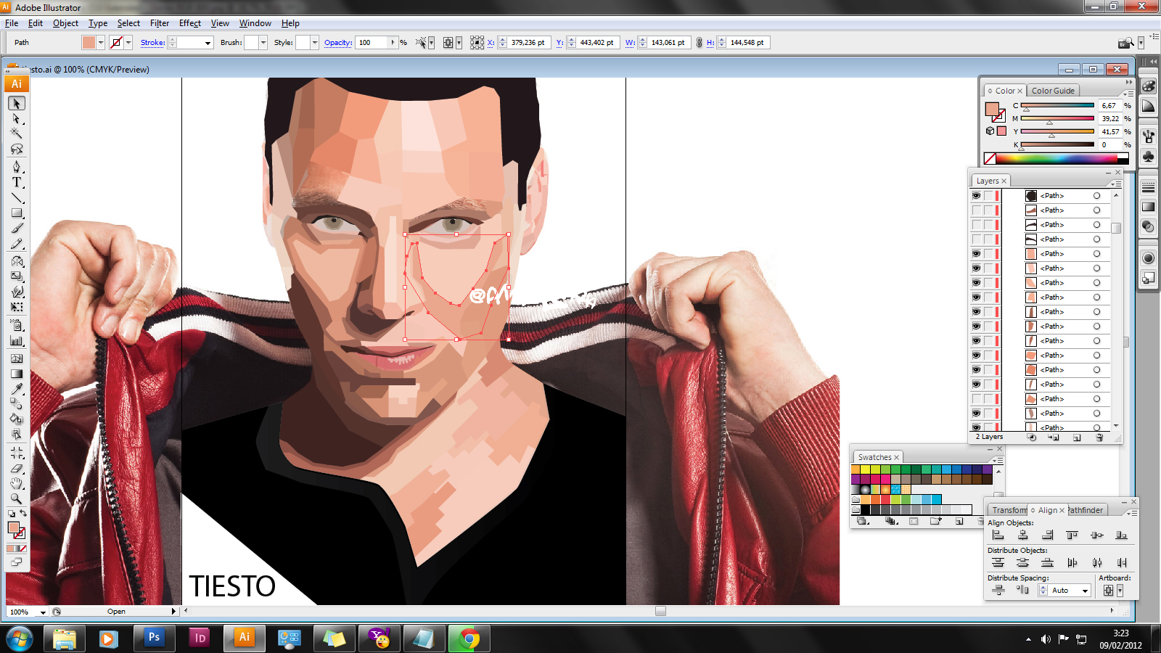The image size is (1161, 653).
Task: Open the Opacity slider arrow
Action: coord(393,43)
